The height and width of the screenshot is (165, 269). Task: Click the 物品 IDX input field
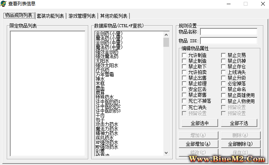coord(229,41)
